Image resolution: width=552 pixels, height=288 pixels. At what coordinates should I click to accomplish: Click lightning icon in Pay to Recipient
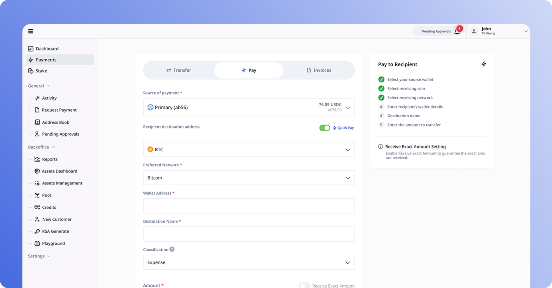coord(484,64)
